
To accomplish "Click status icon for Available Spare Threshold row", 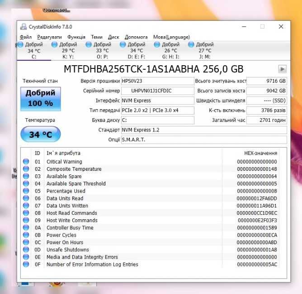I will (26, 183).
